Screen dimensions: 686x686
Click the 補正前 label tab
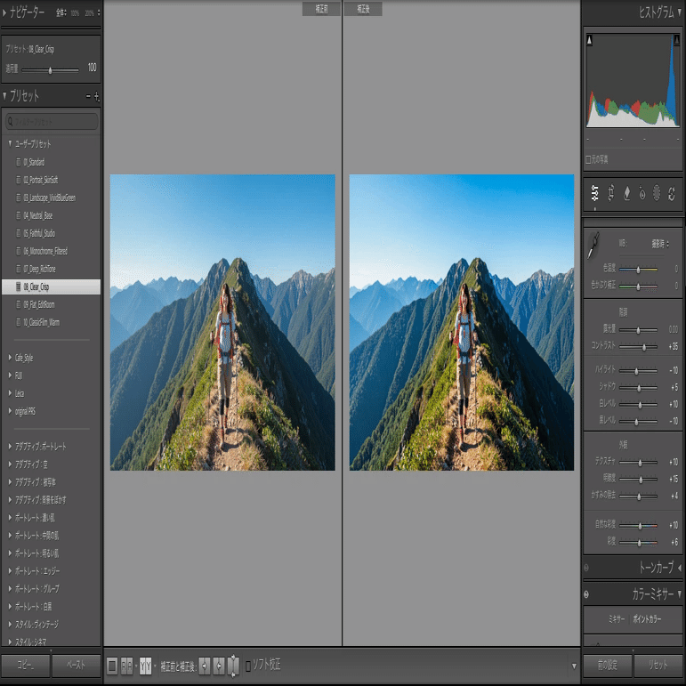click(x=321, y=9)
